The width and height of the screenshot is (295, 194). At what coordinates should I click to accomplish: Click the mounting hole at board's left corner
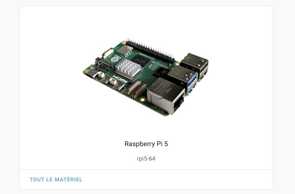(86, 71)
